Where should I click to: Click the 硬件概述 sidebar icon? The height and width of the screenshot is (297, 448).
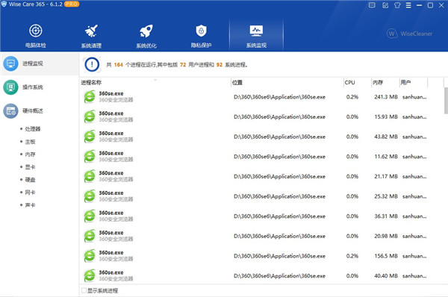click(x=10, y=110)
